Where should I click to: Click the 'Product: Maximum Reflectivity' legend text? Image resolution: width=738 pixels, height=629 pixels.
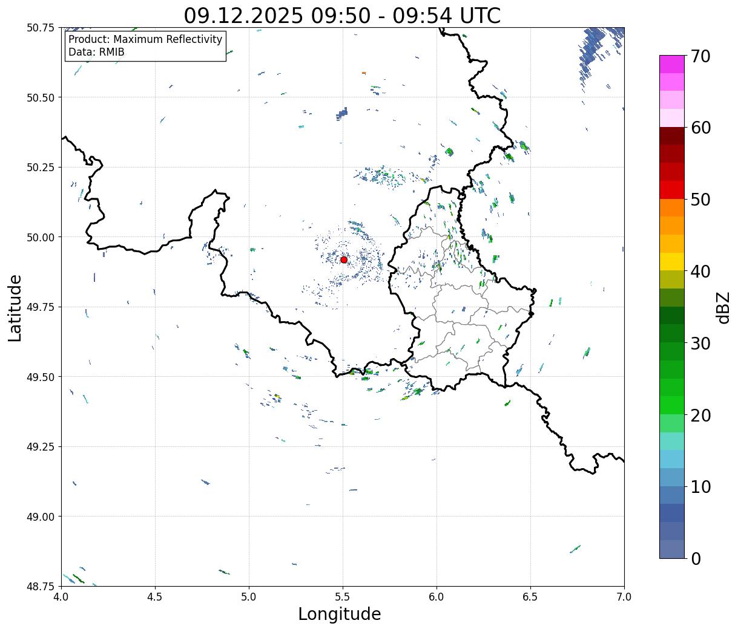coord(145,39)
